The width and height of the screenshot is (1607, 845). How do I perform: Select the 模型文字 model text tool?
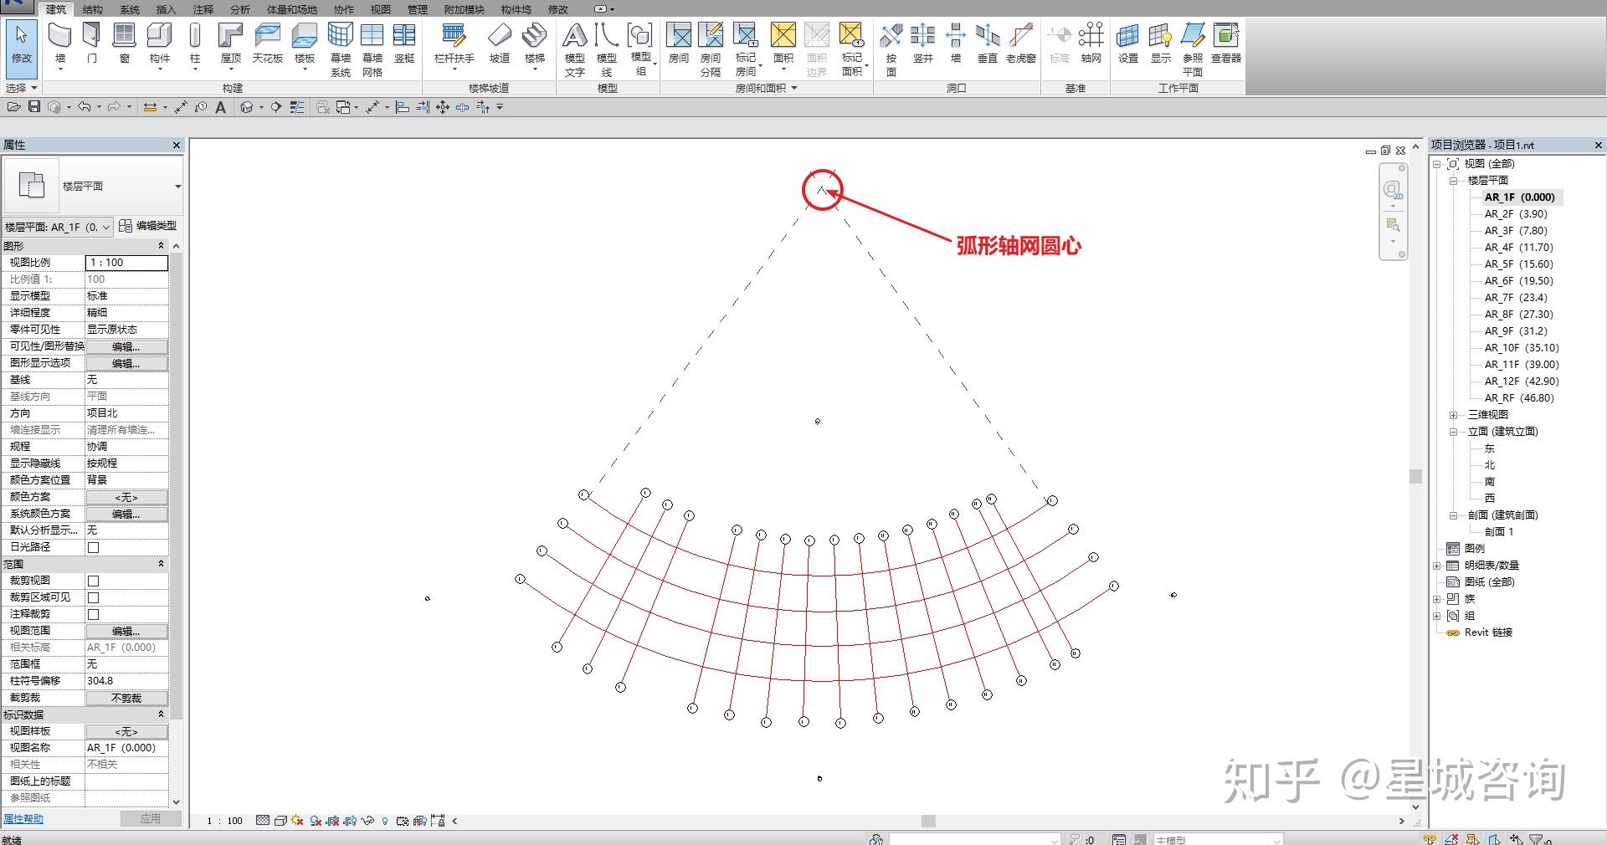click(575, 49)
